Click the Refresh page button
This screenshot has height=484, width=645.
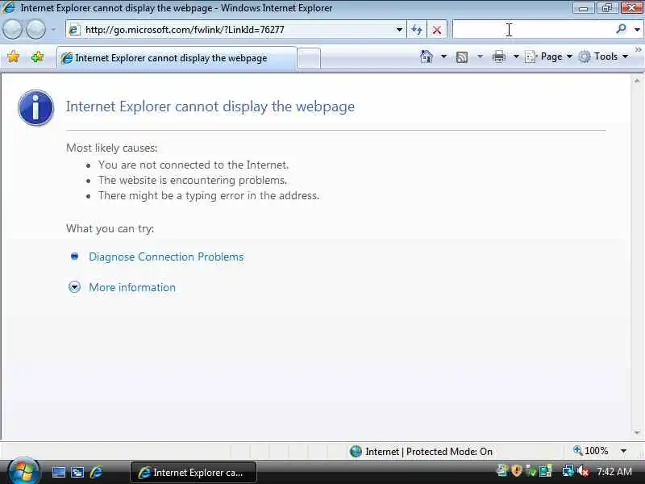coord(417,30)
